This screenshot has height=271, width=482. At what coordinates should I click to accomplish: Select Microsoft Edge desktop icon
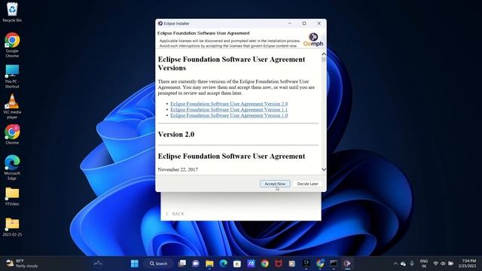coord(12,167)
